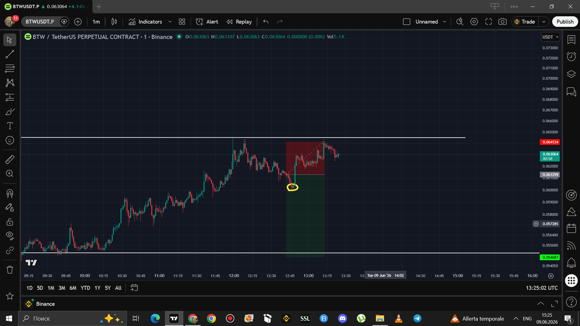This screenshot has height=326, width=580.
Task: Open the 13:25:02 UTC timezone menu
Action: tap(542, 288)
